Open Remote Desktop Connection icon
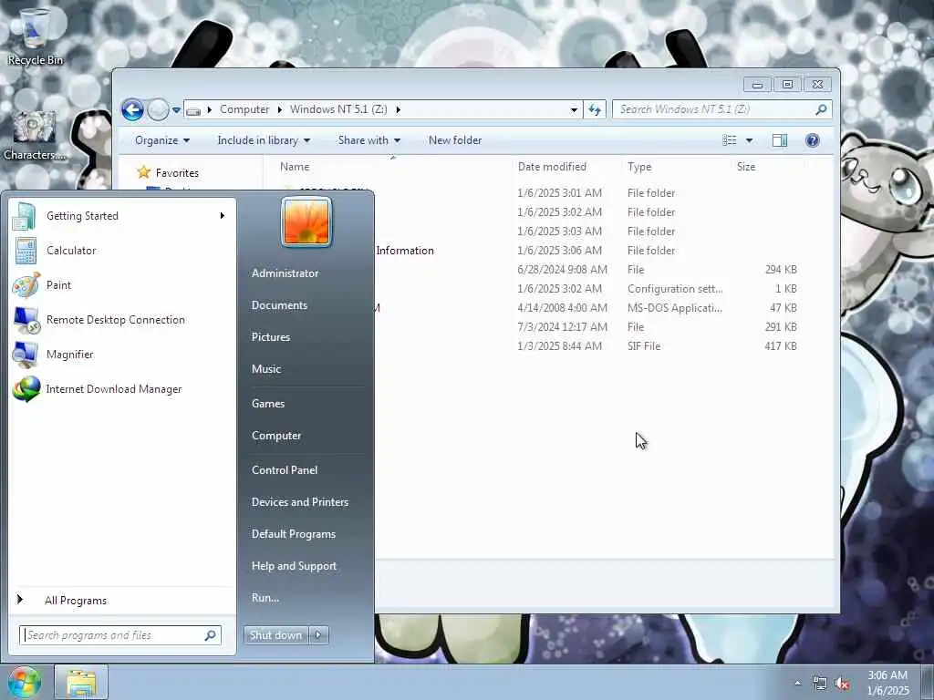This screenshot has width=934, height=700. coord(26,320)
